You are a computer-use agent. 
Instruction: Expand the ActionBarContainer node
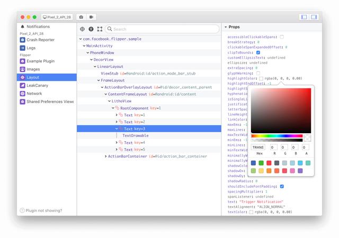point(105,156)
